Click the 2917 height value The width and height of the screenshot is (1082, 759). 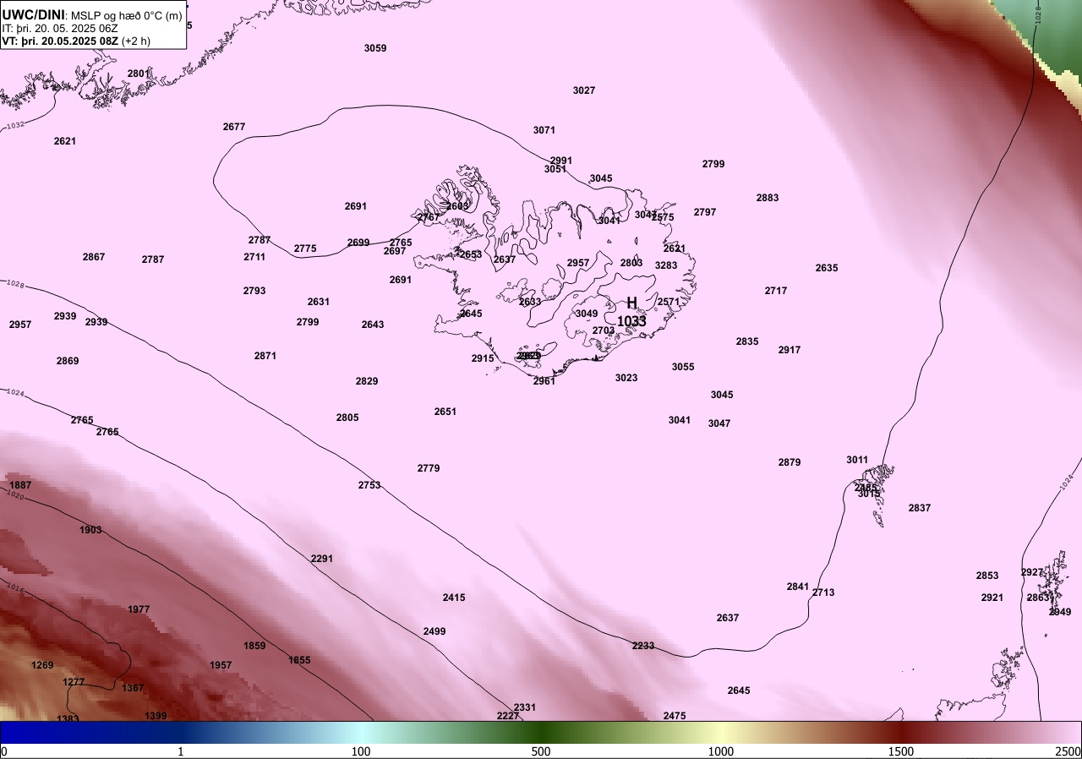[790, 350]
